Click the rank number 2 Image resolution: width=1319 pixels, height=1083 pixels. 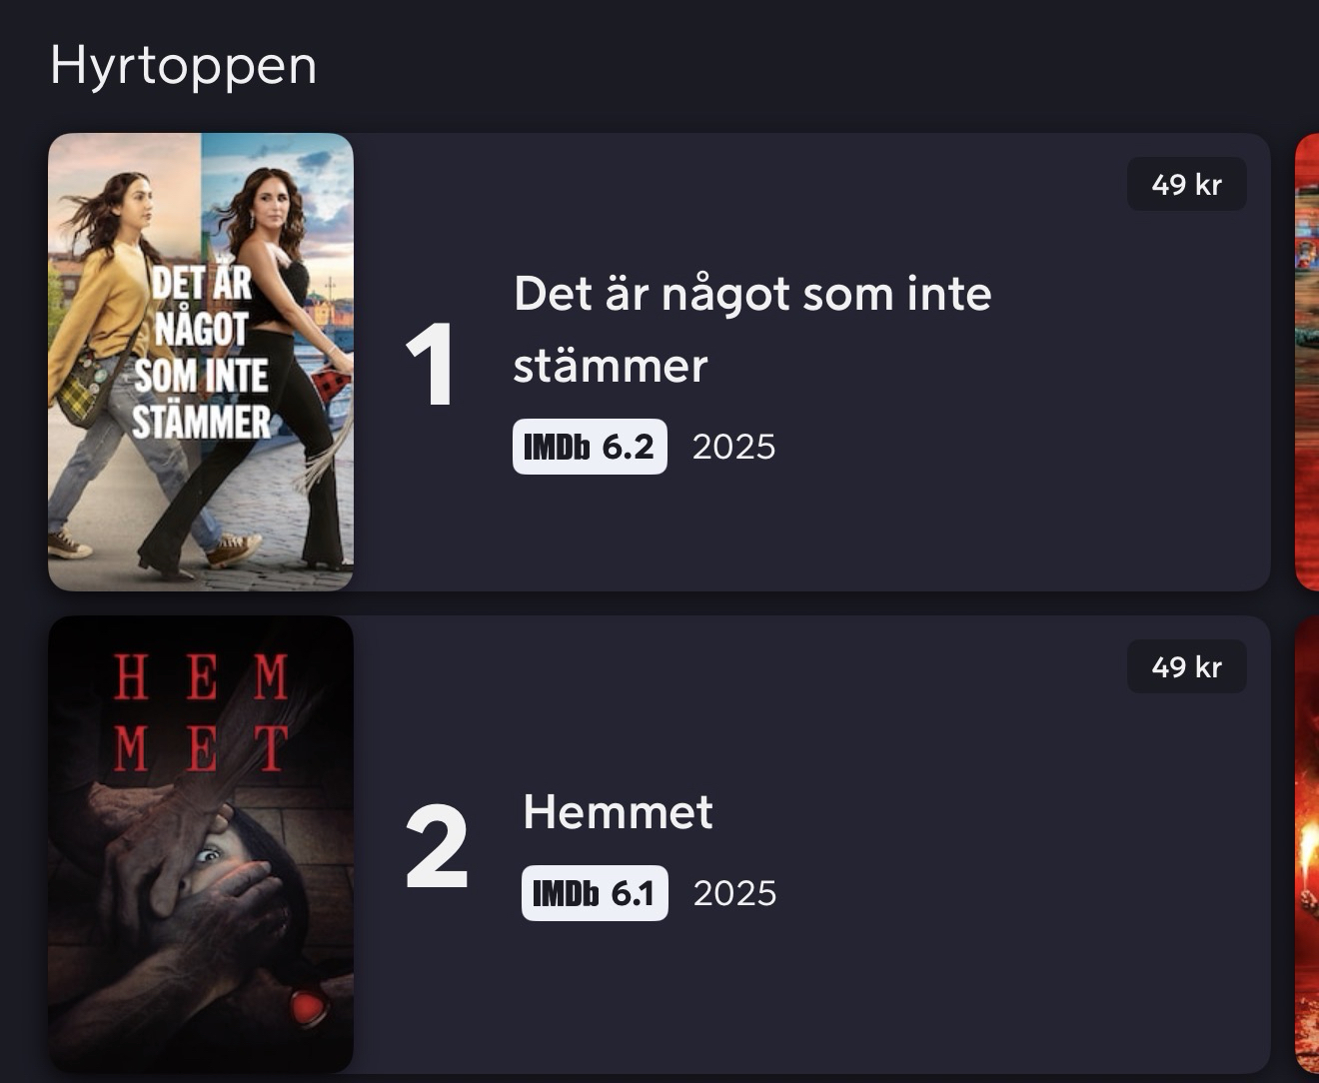coord(437,847)
